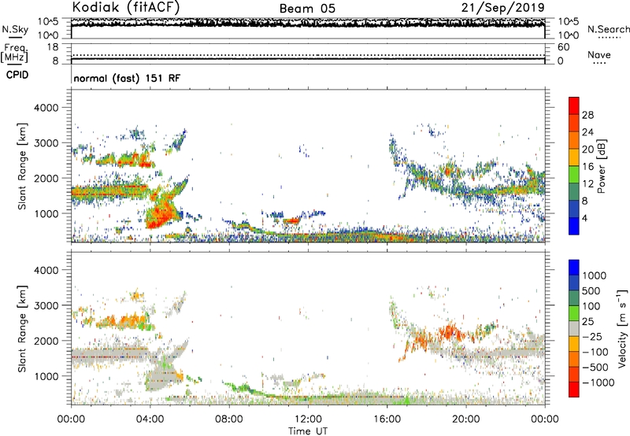Image resolution: width=630 pixels, height=436 pixels.
Task: Click the 'Velocity [m s⁻¹]' color bar label
Action: [622, 328]
